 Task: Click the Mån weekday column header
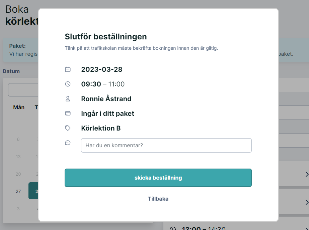[19, 107]
